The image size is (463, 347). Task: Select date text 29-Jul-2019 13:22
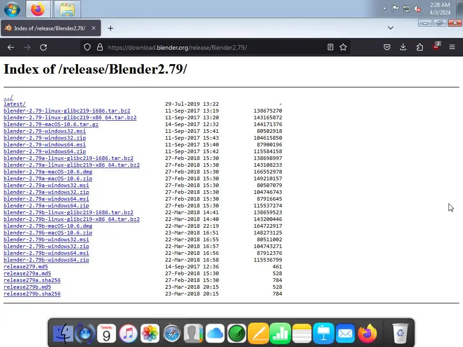pyautogui.click(x=192, y=104)
